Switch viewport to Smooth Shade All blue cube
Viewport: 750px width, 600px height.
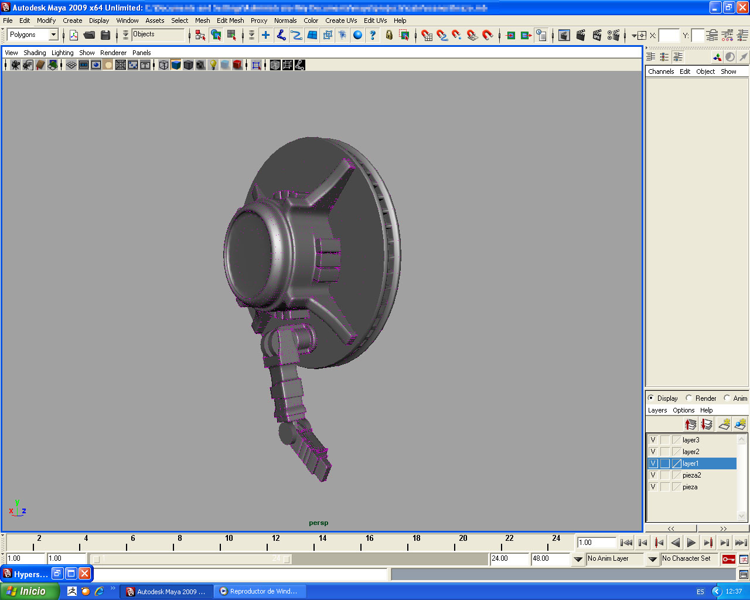176,65
